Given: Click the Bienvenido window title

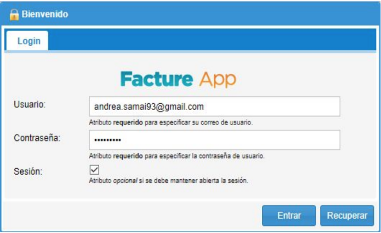Looking at the screenshot, I should pos(45,14).
